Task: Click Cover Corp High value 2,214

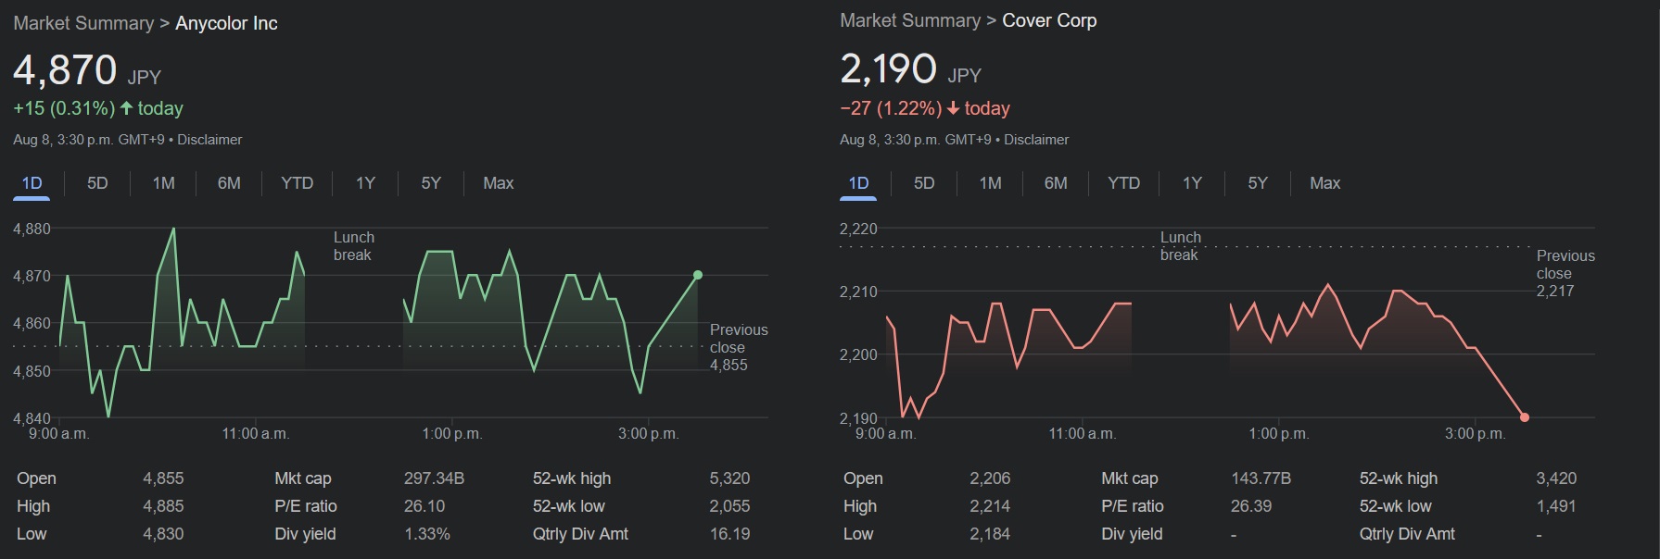Action: click(990, 506)
